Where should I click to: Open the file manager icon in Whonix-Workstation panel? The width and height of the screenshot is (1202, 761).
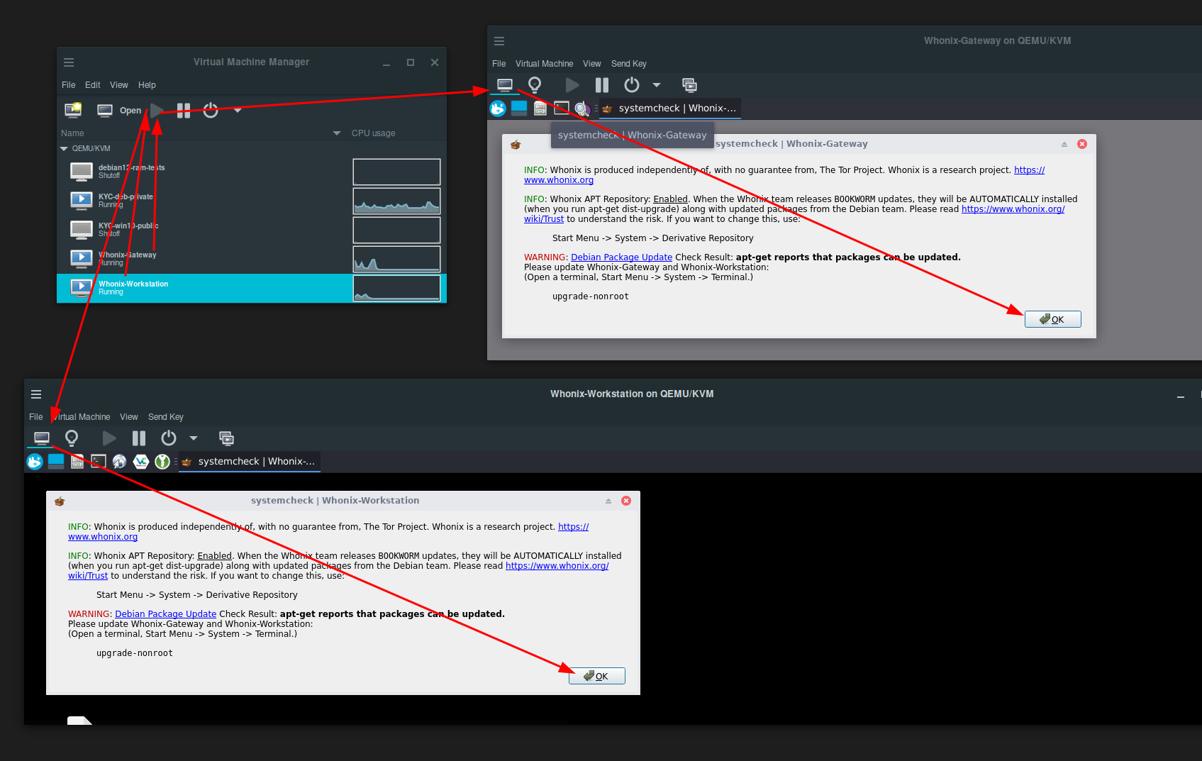coord(77,462)
